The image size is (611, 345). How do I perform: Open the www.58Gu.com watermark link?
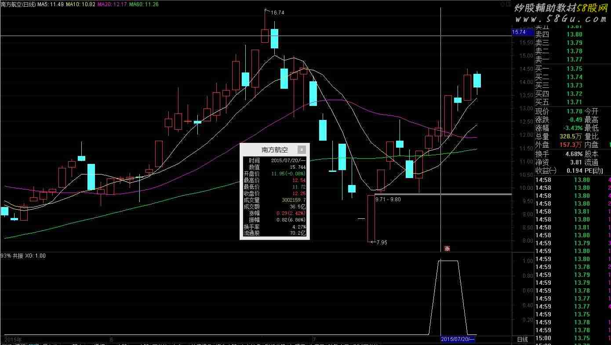560,19
